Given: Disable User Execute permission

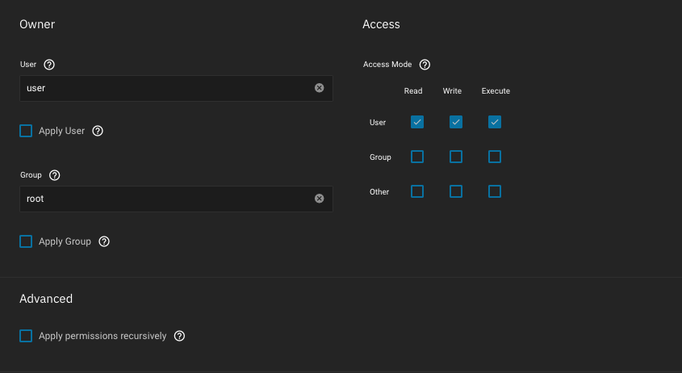Looking at the screenshot, I should point(495,122).
